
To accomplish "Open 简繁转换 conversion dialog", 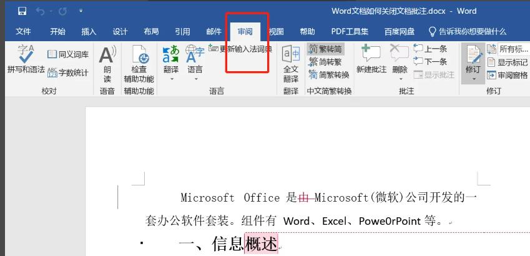I will click(329, 75).
